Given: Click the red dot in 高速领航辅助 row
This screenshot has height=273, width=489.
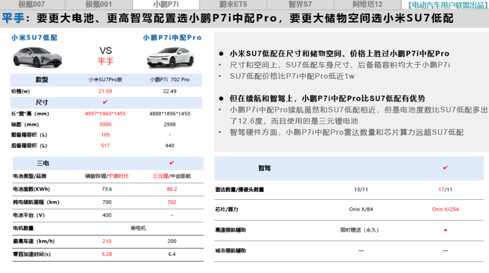Looking at the screenshot, I should click(446, 230).
